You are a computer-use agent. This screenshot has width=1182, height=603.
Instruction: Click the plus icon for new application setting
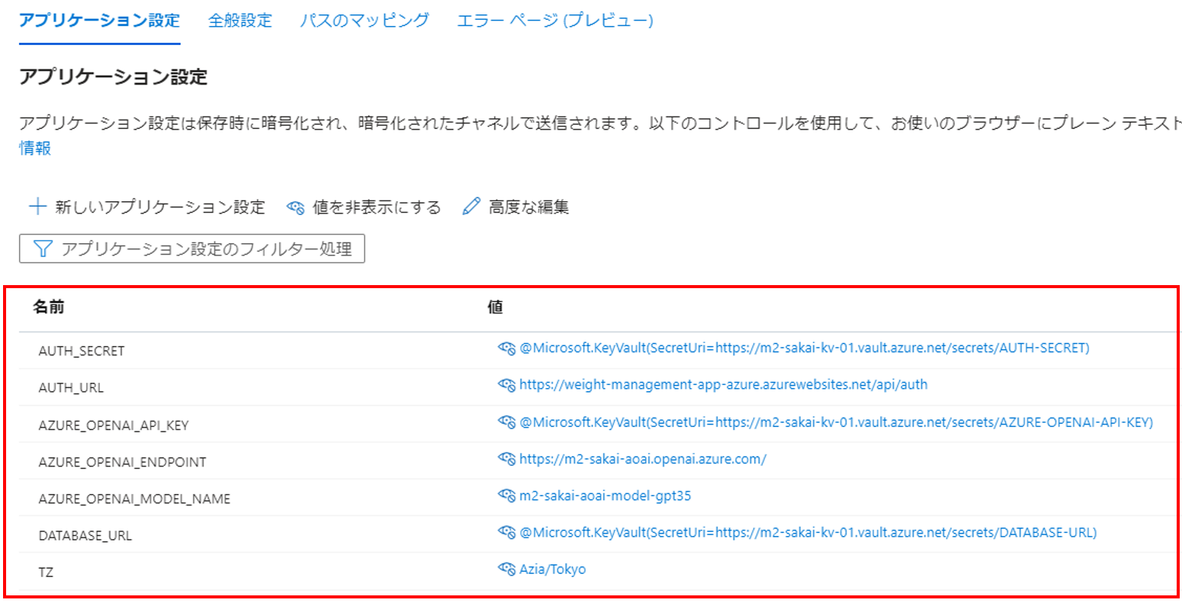pyautogui.click(x=37, y=207)
